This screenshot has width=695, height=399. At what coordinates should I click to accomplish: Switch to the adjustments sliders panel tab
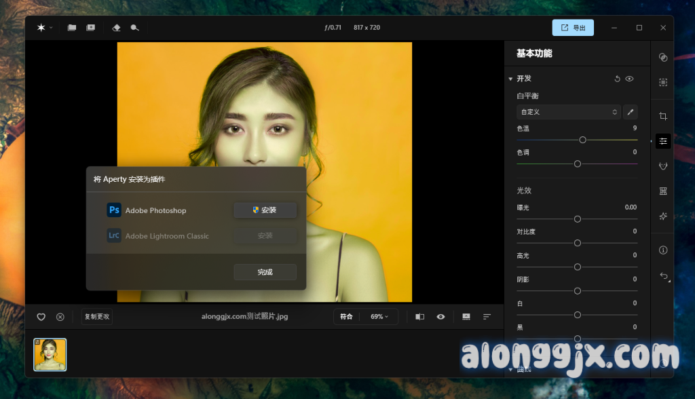663,141
